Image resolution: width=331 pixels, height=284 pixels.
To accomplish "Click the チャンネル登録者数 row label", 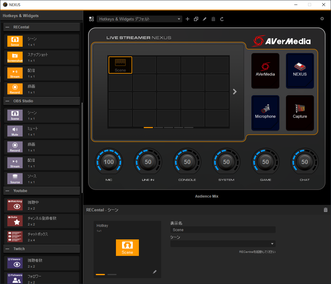I will click(42, 218).
